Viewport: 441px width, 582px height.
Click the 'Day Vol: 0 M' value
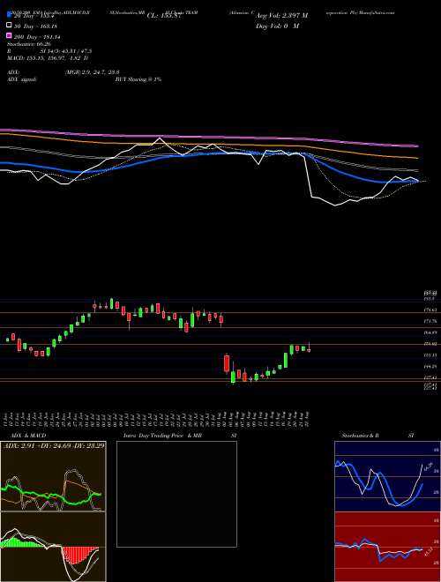coord(277,26)
